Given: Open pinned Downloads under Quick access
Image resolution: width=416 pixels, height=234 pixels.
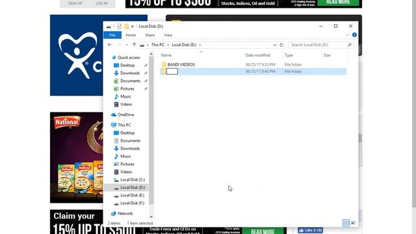Looking at the screenshot, I should pyautogui.click(x=130, y=73).
